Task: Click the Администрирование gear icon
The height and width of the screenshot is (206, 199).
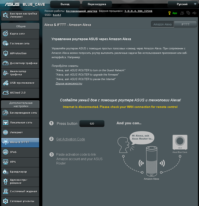Action: click(x=6, y=181)
